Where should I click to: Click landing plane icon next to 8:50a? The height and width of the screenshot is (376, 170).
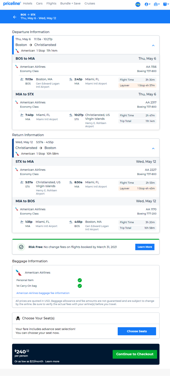pos(71,182)
